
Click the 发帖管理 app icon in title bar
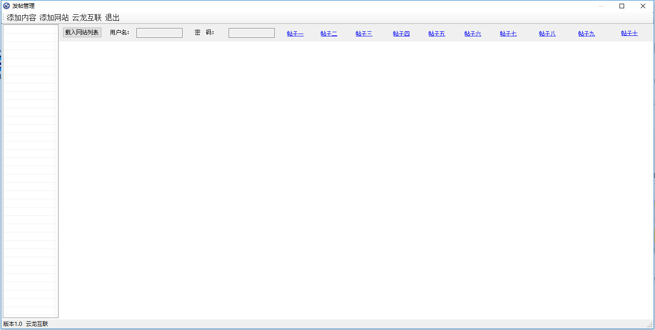[x=6, y=6]
